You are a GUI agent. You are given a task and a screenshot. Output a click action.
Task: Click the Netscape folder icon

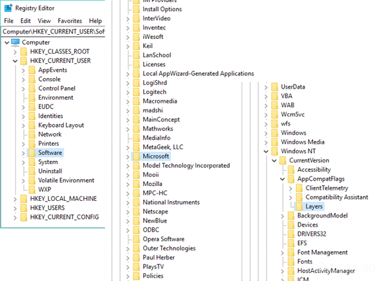click(x=136, y=211)
